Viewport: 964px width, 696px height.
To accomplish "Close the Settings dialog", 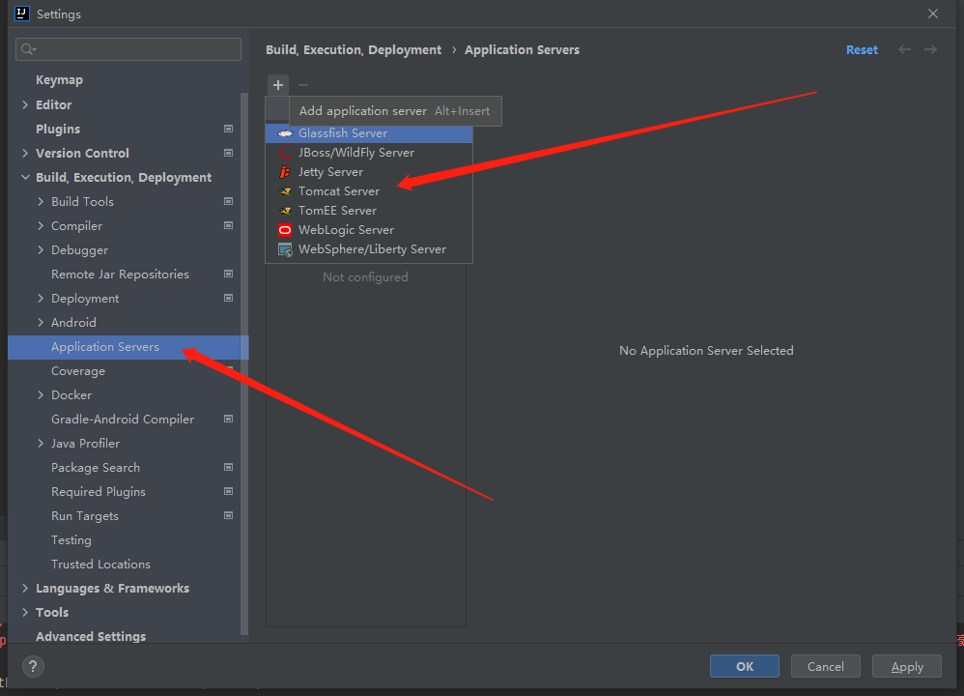I will coord(933,14).
